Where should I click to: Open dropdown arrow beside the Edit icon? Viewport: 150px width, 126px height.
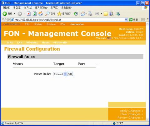(x=101, y=14)
